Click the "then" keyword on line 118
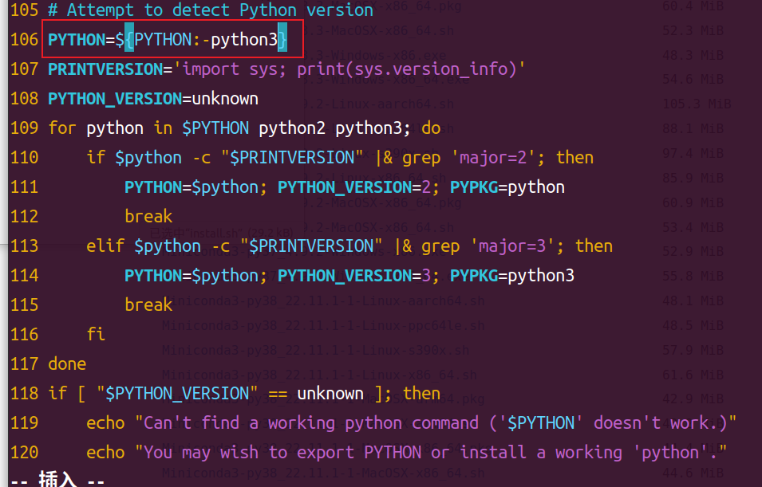This screenshot has height=487, width=762. [x=421, y=393]
